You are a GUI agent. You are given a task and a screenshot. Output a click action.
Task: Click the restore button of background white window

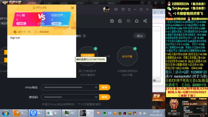pyautogui.click(x=155, y=12)
